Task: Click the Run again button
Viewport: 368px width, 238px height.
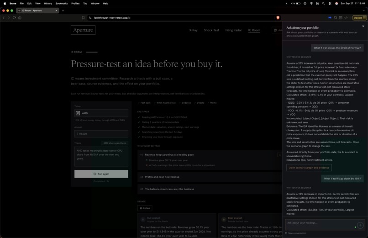Action: coord(101,174)
